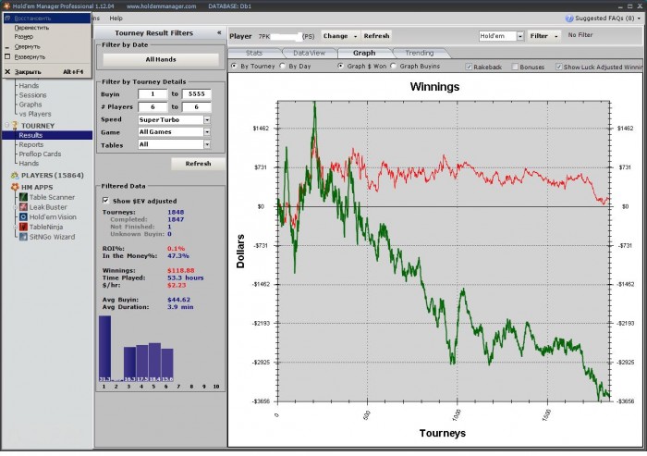
Task: Enable the Bonuses checkbox
Action: click(515, 67)
